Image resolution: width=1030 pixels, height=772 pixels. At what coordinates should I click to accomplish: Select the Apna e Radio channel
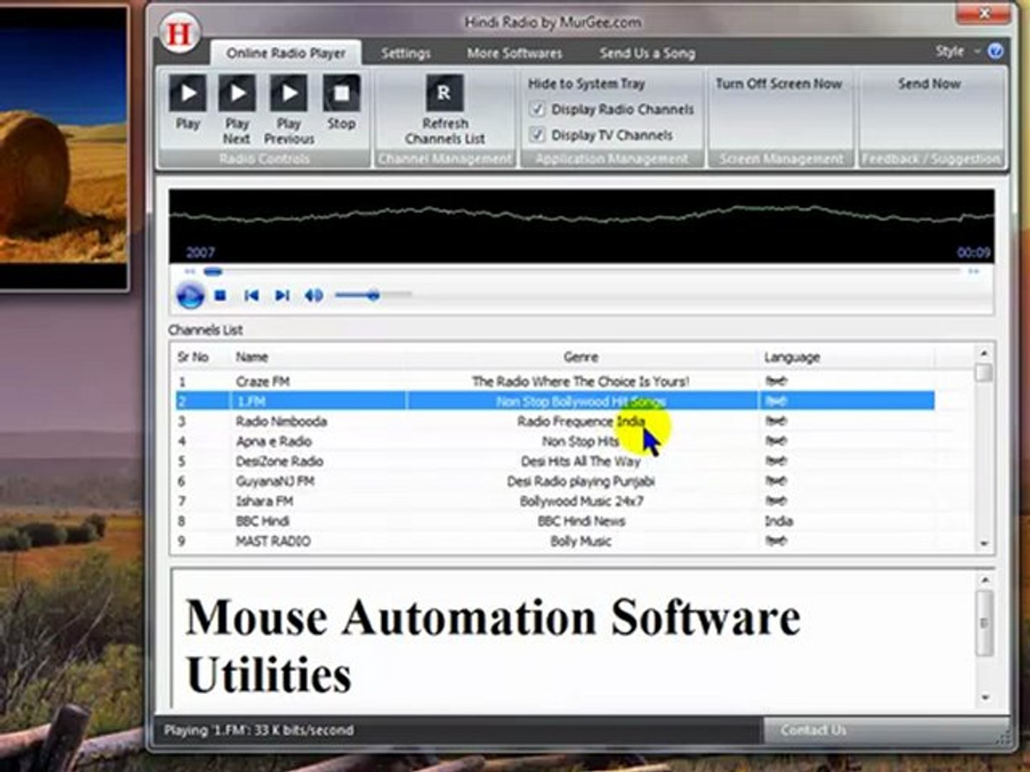pos(274,441)
